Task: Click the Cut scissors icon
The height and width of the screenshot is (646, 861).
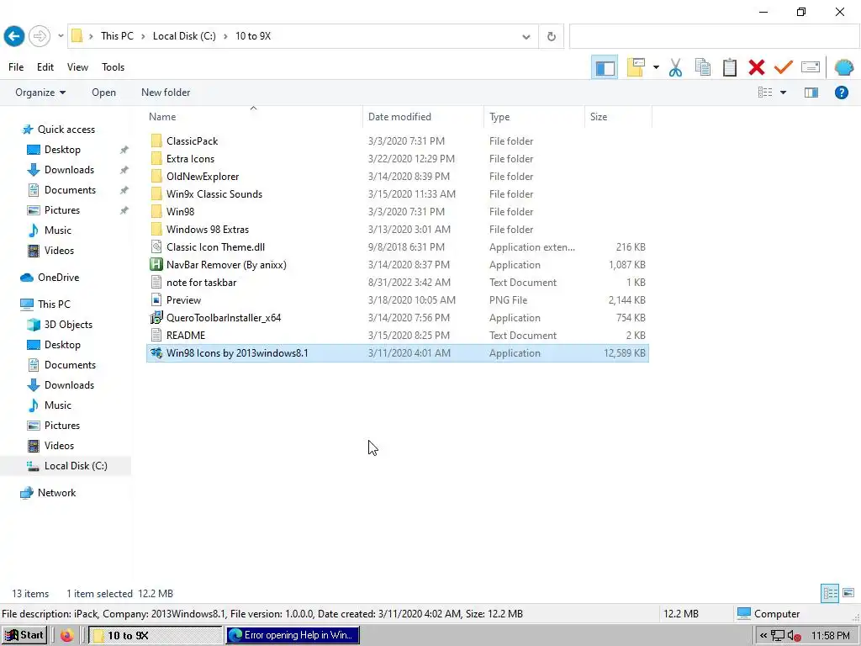Action: tap(675, 67)
